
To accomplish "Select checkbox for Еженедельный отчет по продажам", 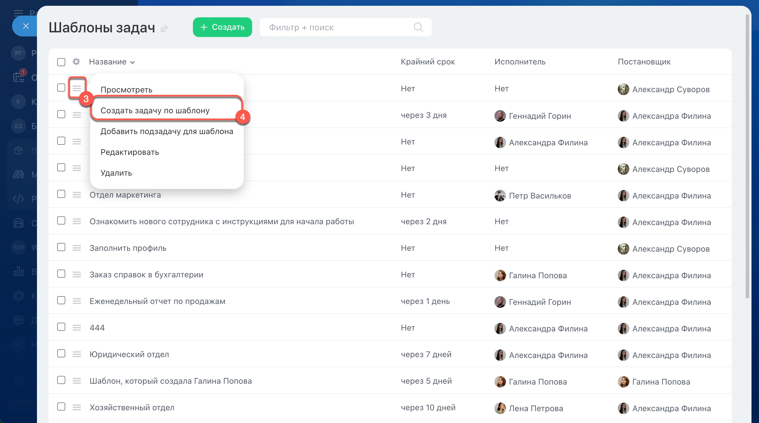I will point(61,300).
